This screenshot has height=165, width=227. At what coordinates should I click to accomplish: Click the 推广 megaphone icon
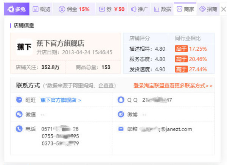click(134, 9)
